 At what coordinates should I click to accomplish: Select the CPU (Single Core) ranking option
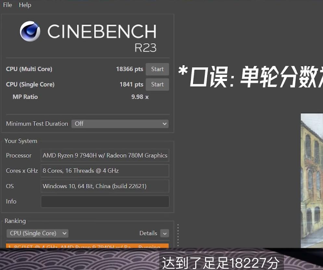[37, 233]
